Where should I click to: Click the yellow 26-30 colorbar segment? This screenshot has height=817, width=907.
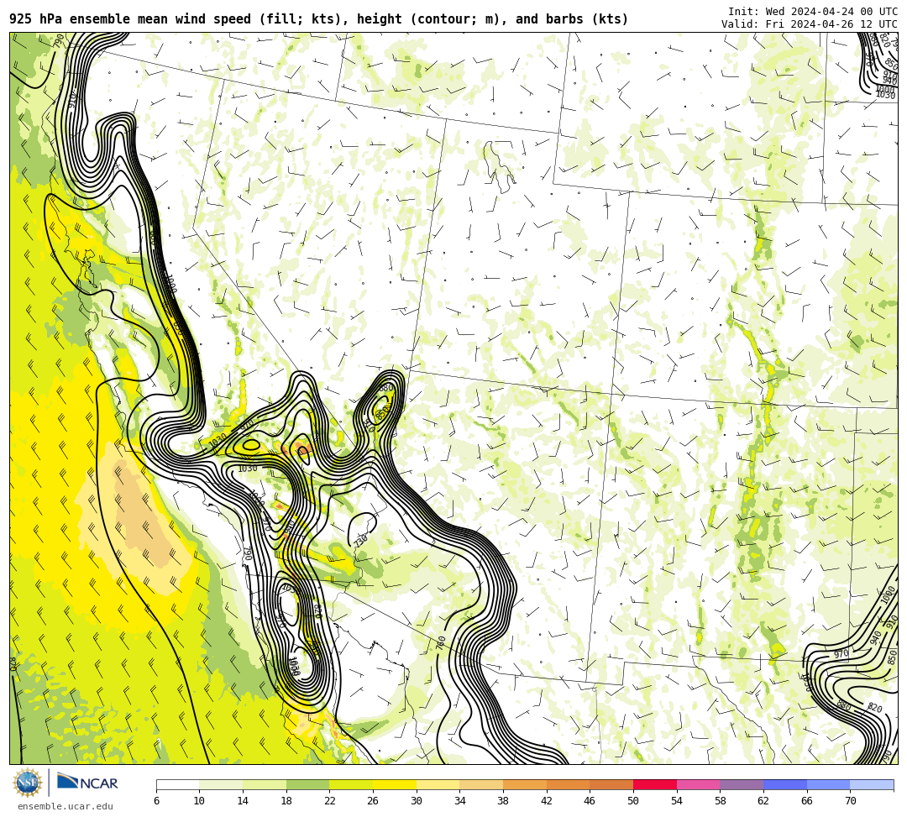tap(395, 784)
